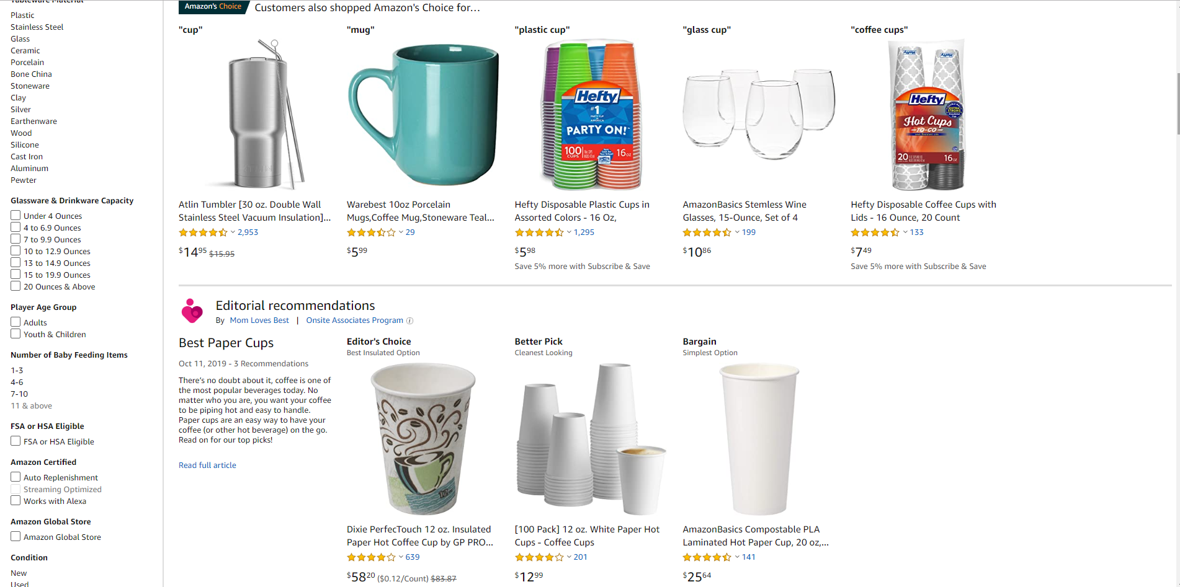Select Stainless Steel material filter
The height and width of the screenshot is (587, 1180).
pyautogui.click(x=37, y=27)
